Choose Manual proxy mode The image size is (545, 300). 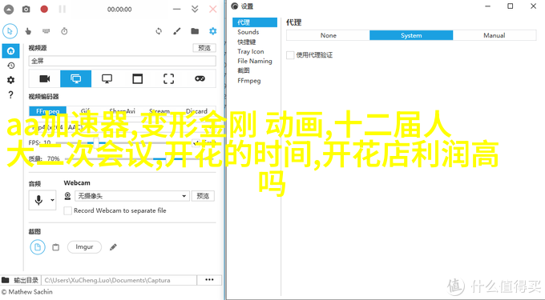[x=495, y=35]
